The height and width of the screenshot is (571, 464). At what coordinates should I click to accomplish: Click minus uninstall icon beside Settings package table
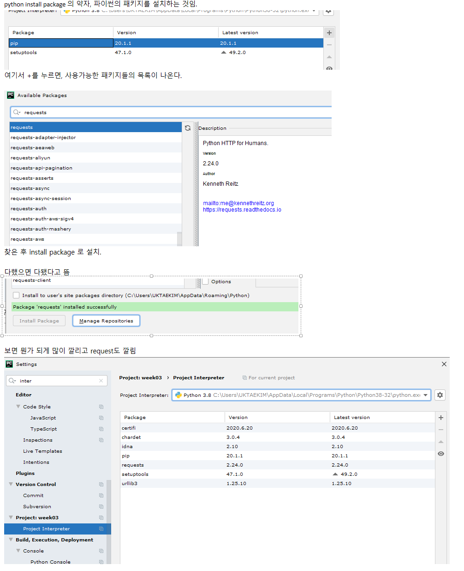(441, 430)
